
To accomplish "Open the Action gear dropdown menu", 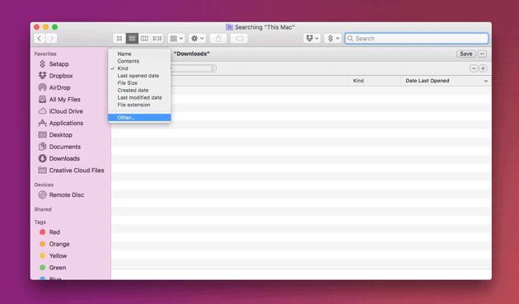I will point(197,39).
